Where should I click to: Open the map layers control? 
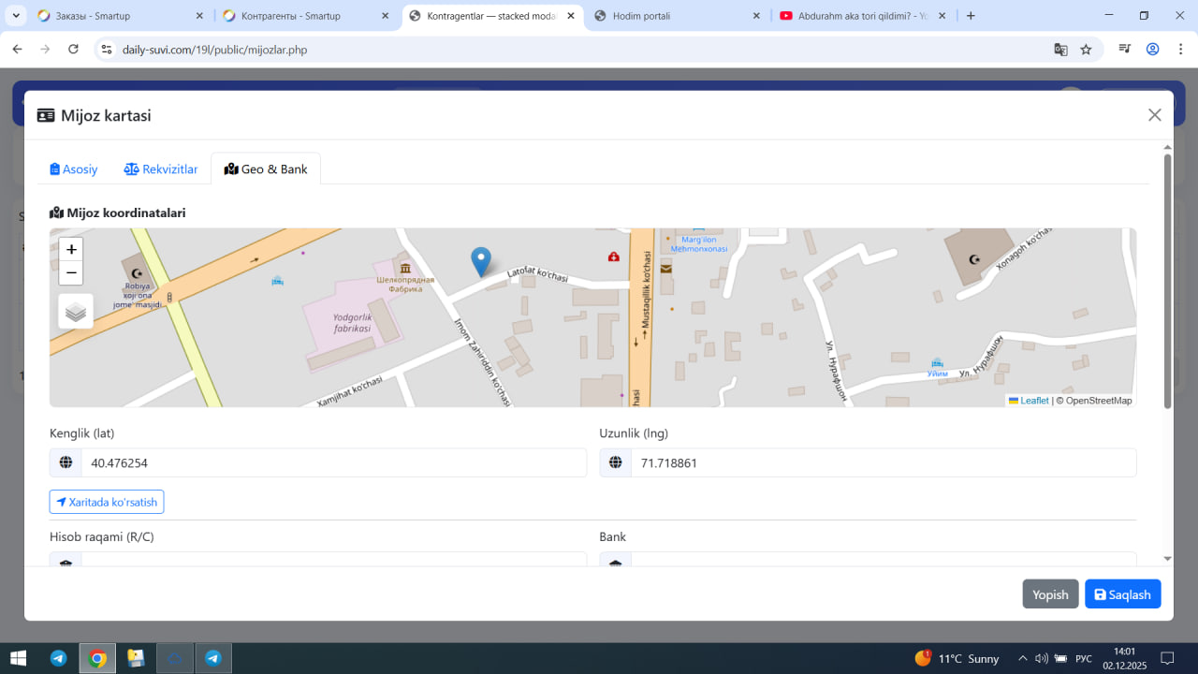(76, 312)
